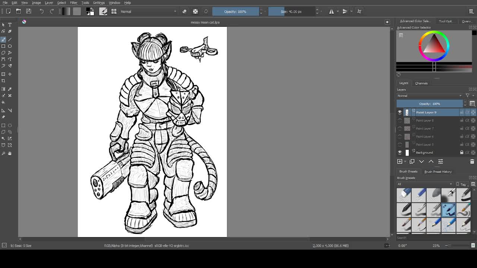Open the Brush Preset History tab
Image resolution: width=477 pixels, height=268 pixels.
[x=437, y=172]
